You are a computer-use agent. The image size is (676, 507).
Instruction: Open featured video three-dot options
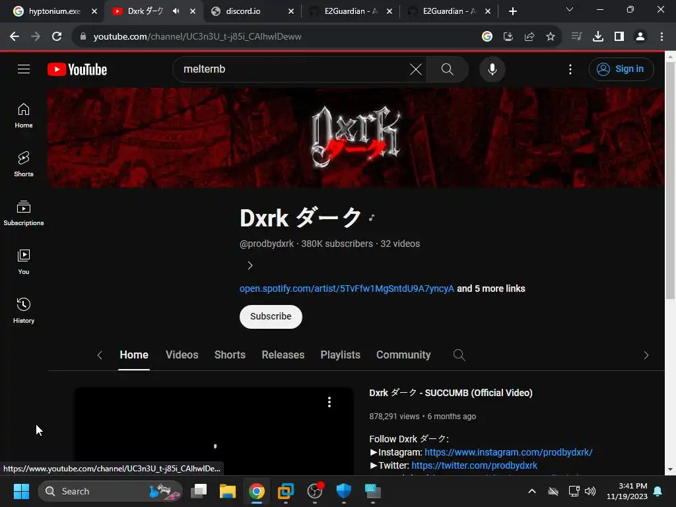pos(329,402)
